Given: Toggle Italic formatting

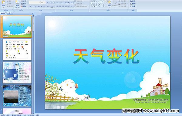Looking at the screenshot, I should coord(33,7).
